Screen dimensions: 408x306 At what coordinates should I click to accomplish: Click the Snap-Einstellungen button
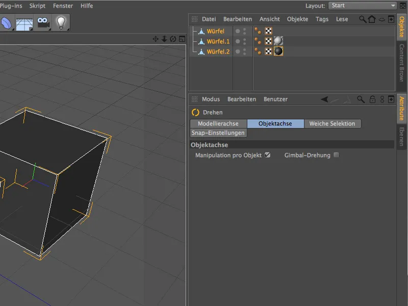click(x=218, y=133)
